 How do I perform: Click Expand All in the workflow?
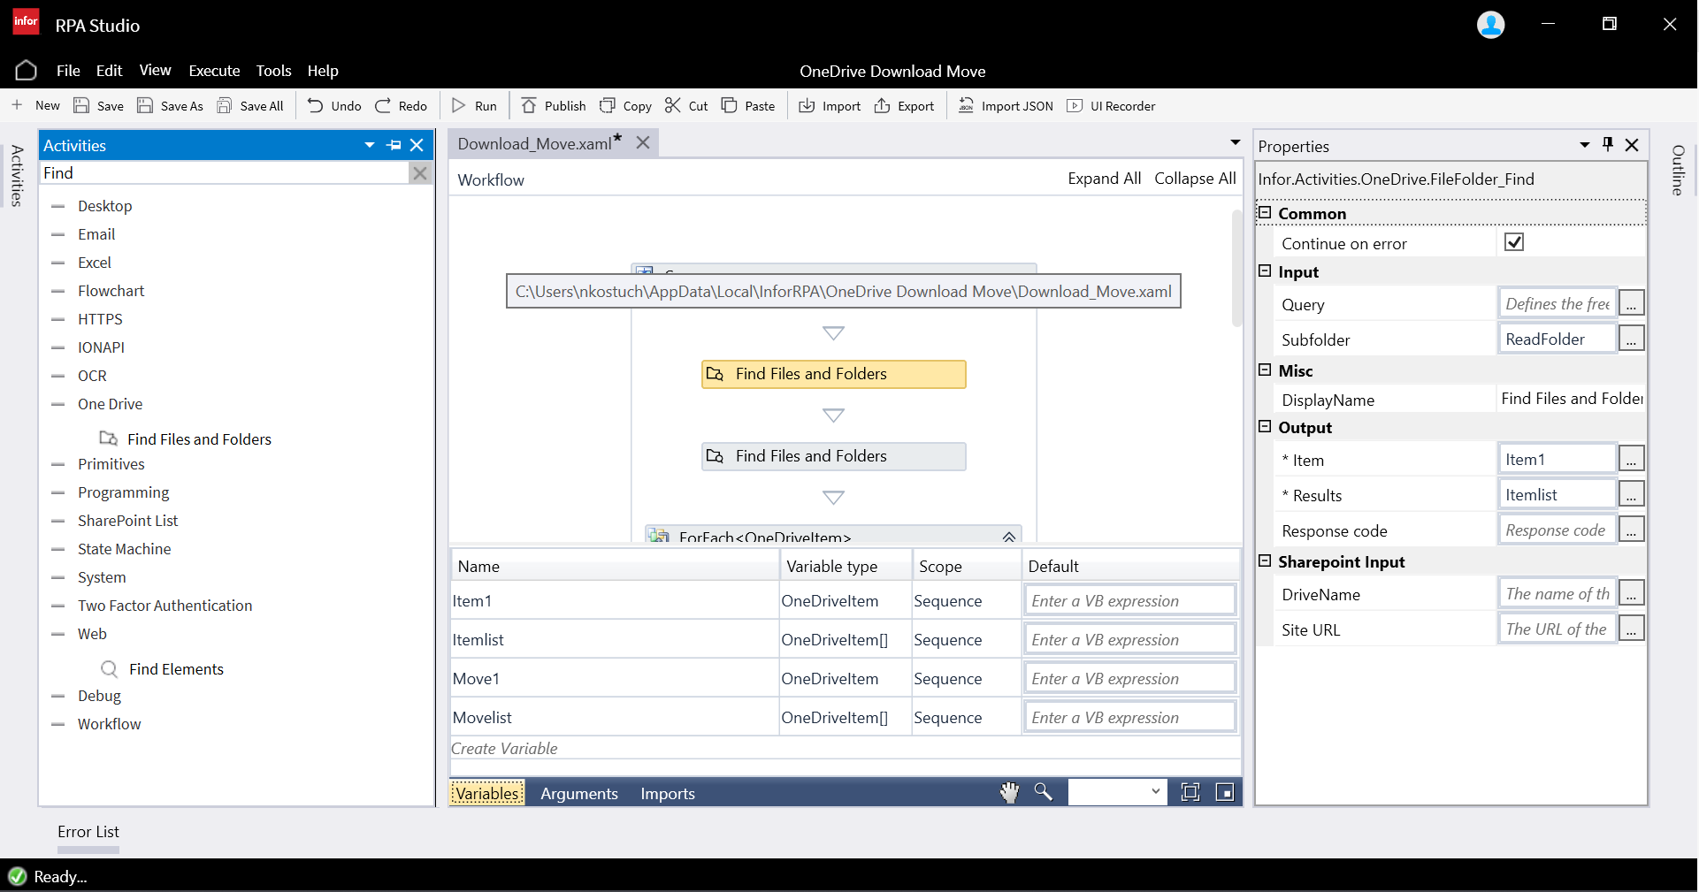point(1104,179)
